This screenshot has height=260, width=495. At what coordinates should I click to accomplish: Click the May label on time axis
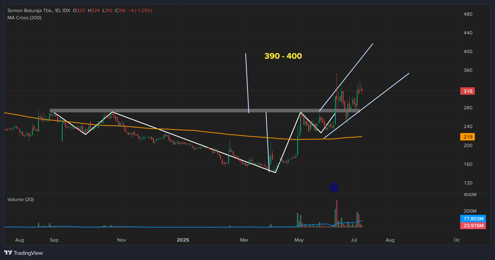pyautogui.click(x=299, y=240)
